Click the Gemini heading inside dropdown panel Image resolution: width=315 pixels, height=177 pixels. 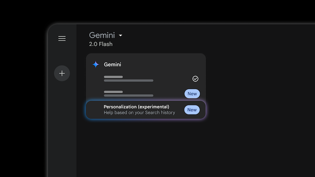(x=113, y=65)
